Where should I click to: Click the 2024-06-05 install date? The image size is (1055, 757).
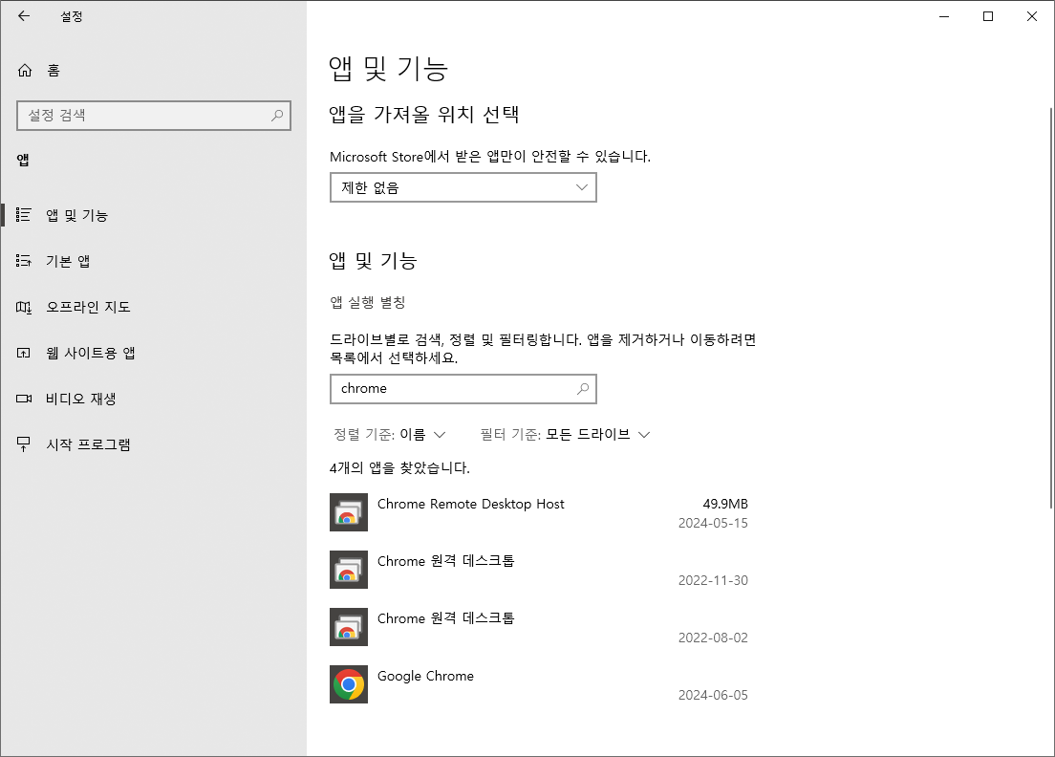pos(713,695)
